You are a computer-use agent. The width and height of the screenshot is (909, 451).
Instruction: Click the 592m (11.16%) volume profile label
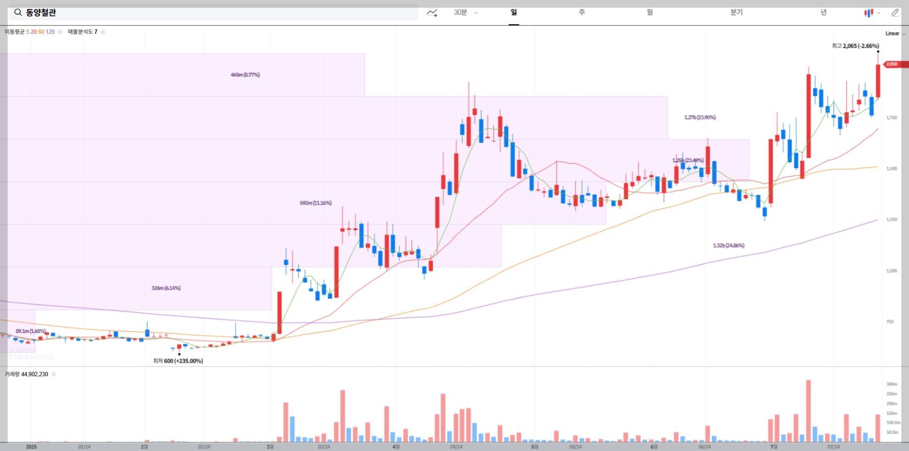pos(316,203)
